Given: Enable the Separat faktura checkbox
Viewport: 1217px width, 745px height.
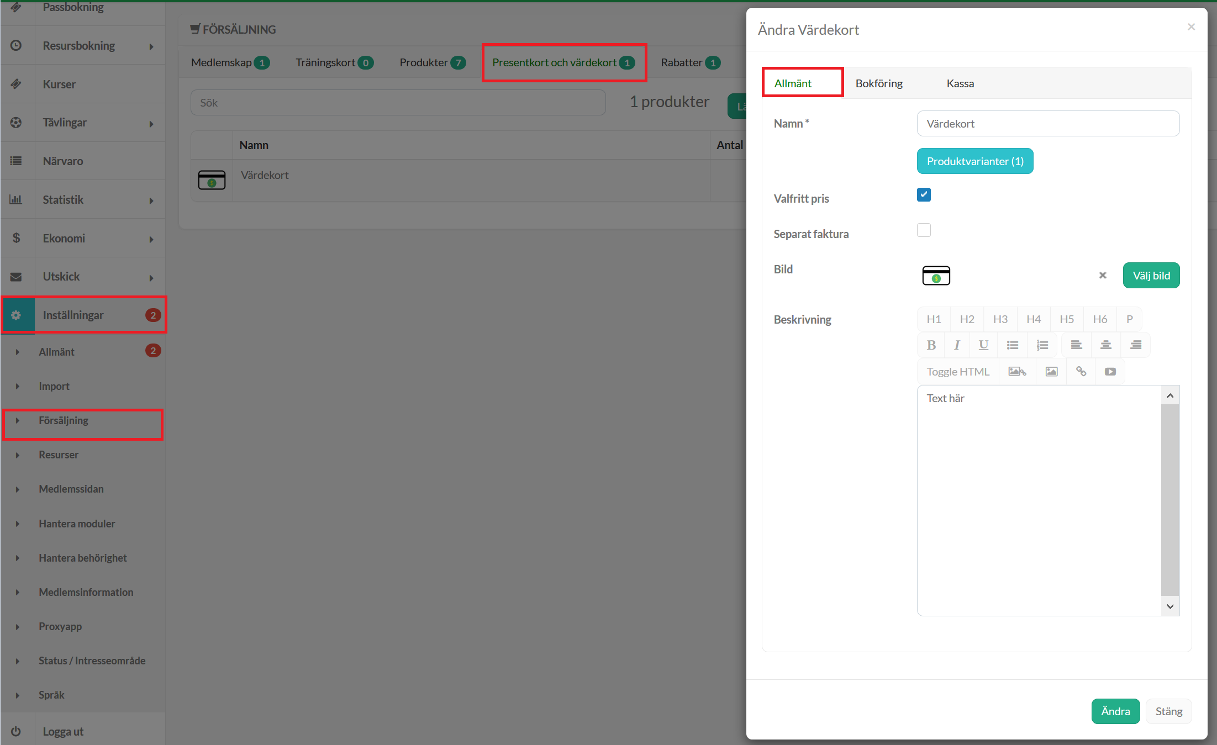Looking at the screenshot, I should pyautogui.click(x=924, y=230).
